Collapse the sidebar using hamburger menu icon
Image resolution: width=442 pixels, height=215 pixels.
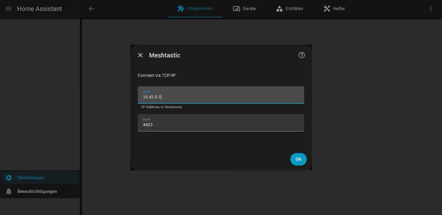9,9
